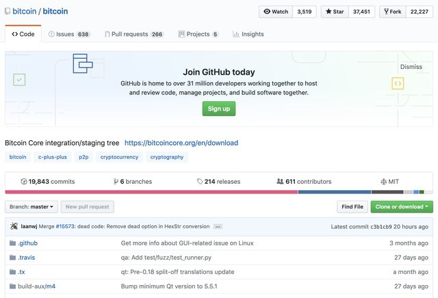Viewport: 438px width, 298px height.
Task: Open pull request #15573 link
Action: click(x=65, y=226)
